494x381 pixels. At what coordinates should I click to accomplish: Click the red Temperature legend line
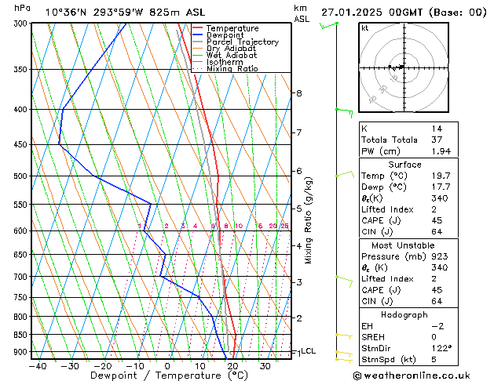(x=198, y=28)
